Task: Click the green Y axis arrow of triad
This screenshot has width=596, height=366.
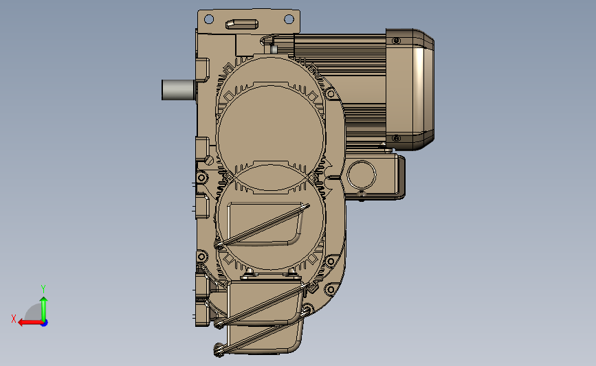Action: [x=44, y=309]
